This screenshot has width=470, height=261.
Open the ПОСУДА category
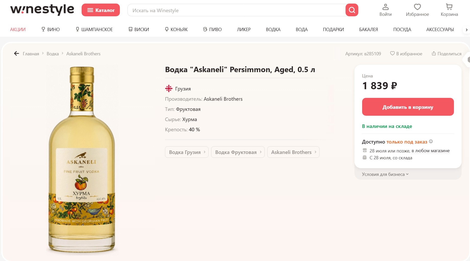coord(402,30)
